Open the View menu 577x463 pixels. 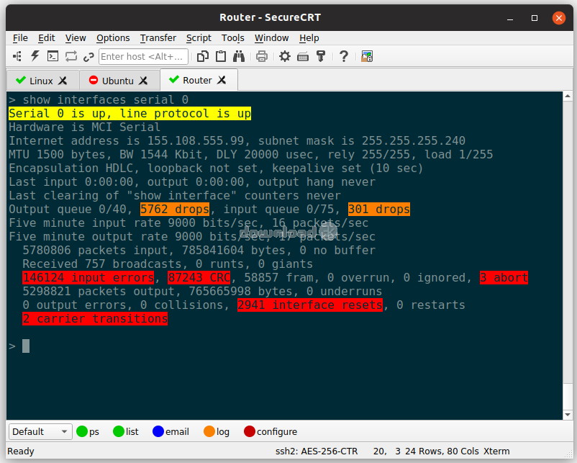pos(76,38)
